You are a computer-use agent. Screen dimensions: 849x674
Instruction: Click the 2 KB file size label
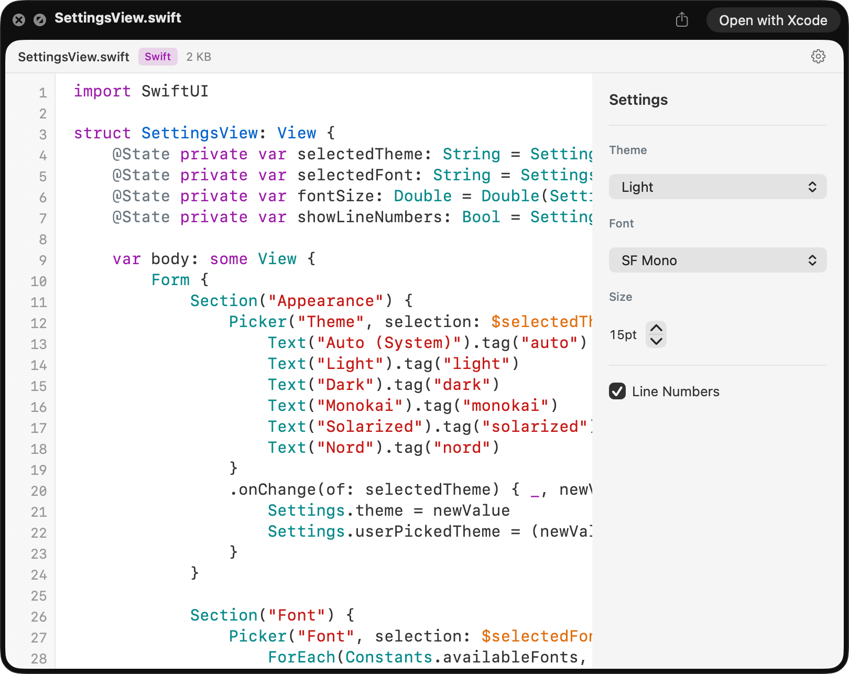click(199, 57)
